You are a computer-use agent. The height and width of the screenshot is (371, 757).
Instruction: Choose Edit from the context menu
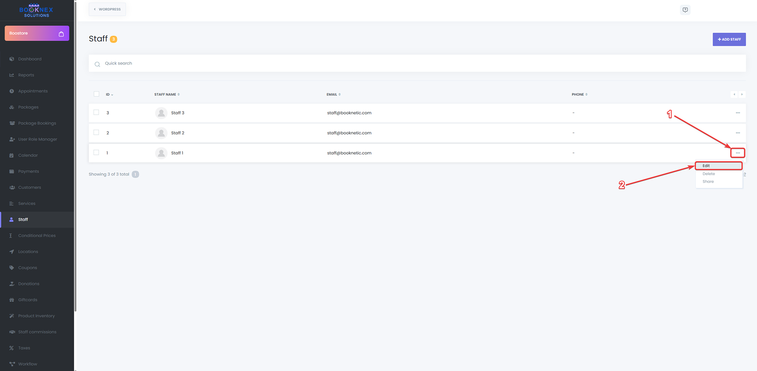(x=706, y=166)
